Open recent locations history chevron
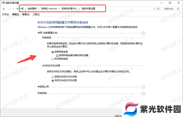 click(x=13, y=9)
